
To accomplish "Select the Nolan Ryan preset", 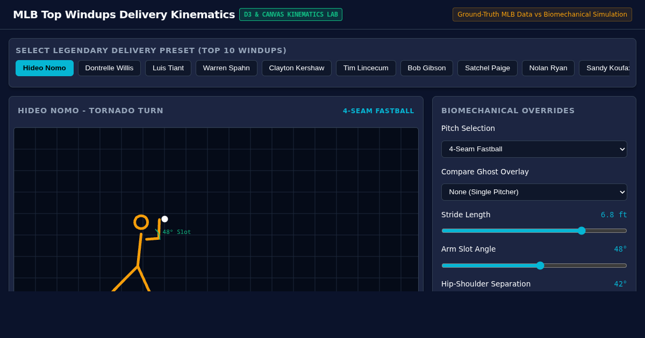I will [548, 68].
